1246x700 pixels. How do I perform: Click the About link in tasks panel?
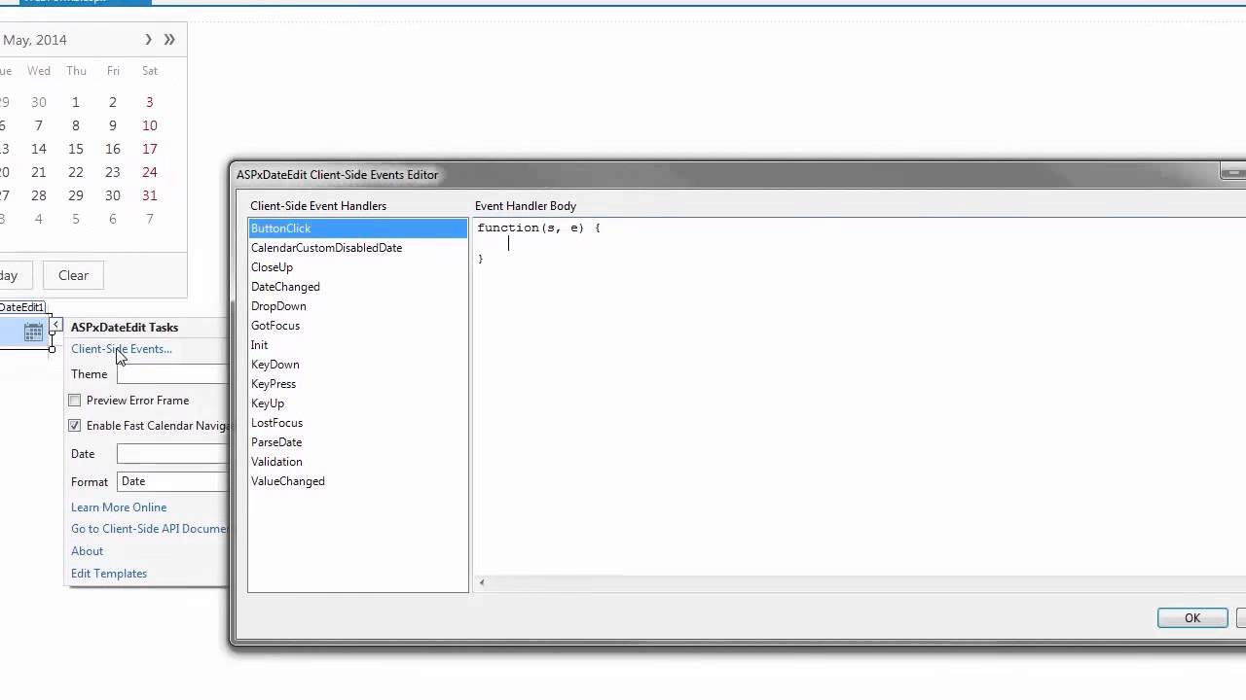click(87, 551)
